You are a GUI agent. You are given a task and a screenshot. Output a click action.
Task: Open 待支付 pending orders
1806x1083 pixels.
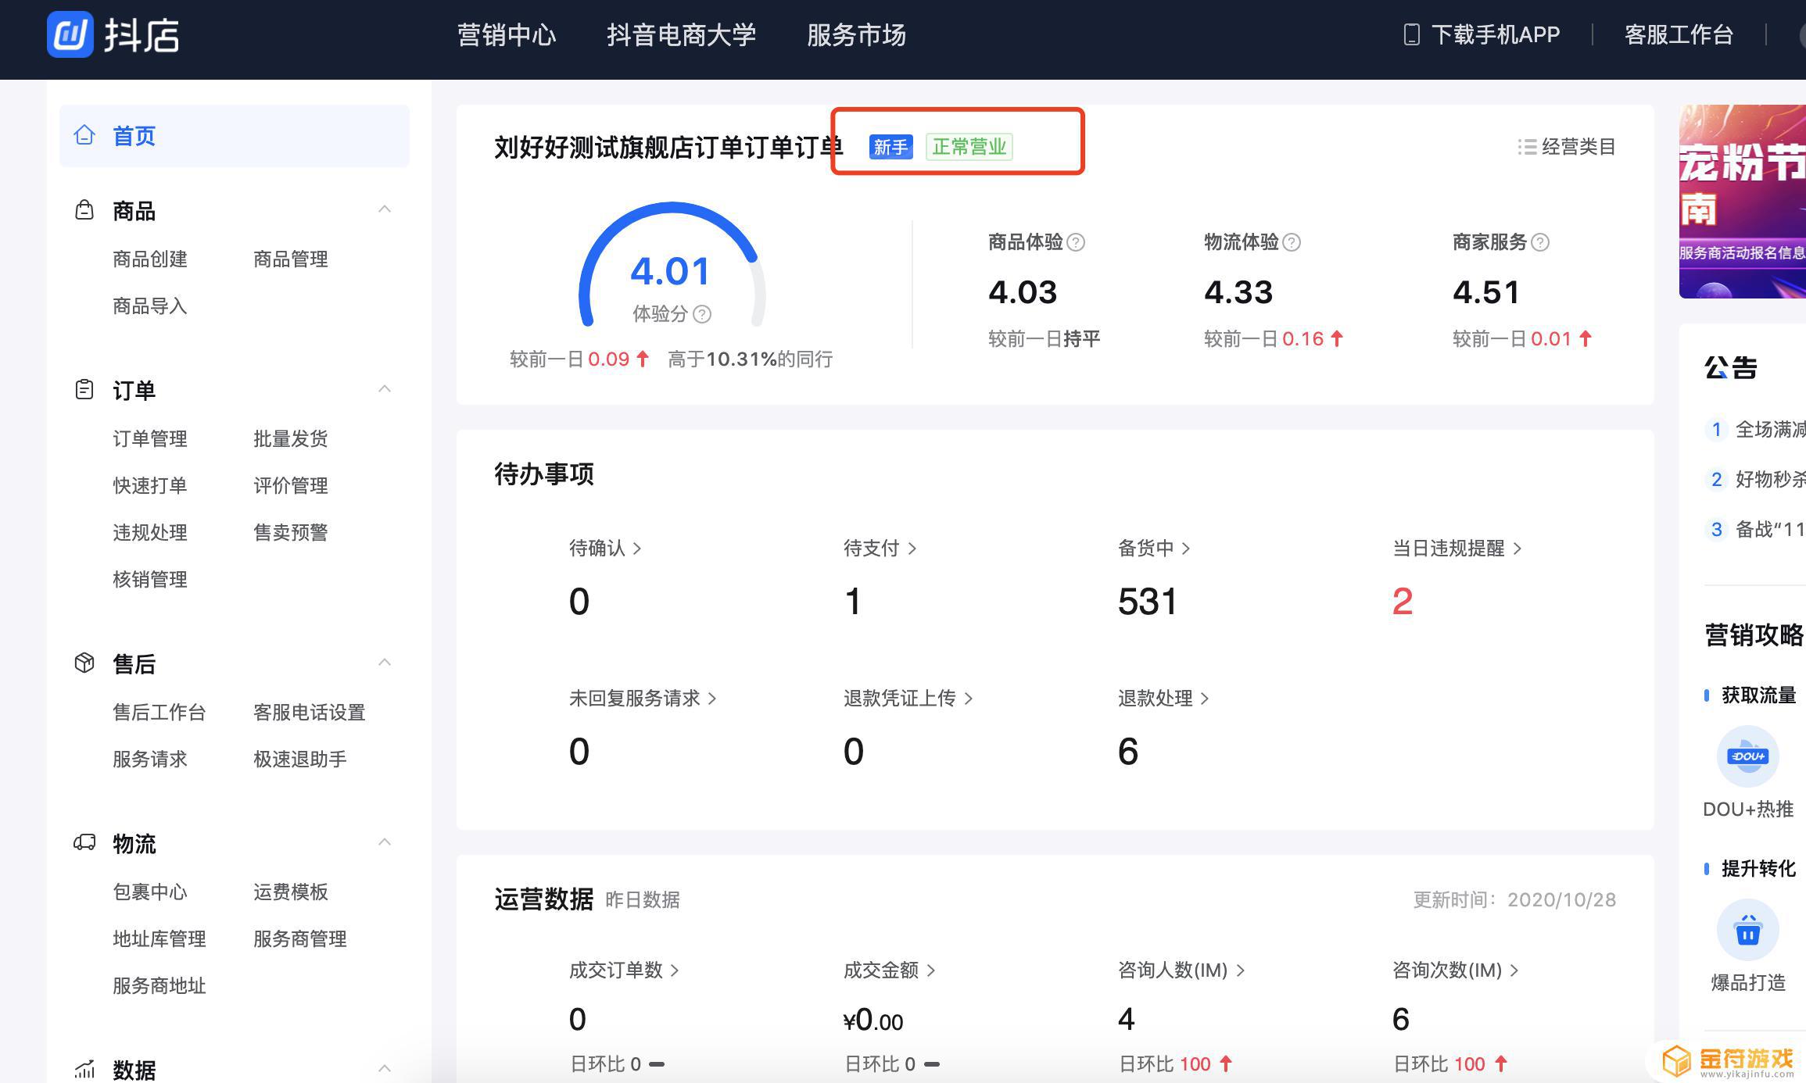[880, 549]
